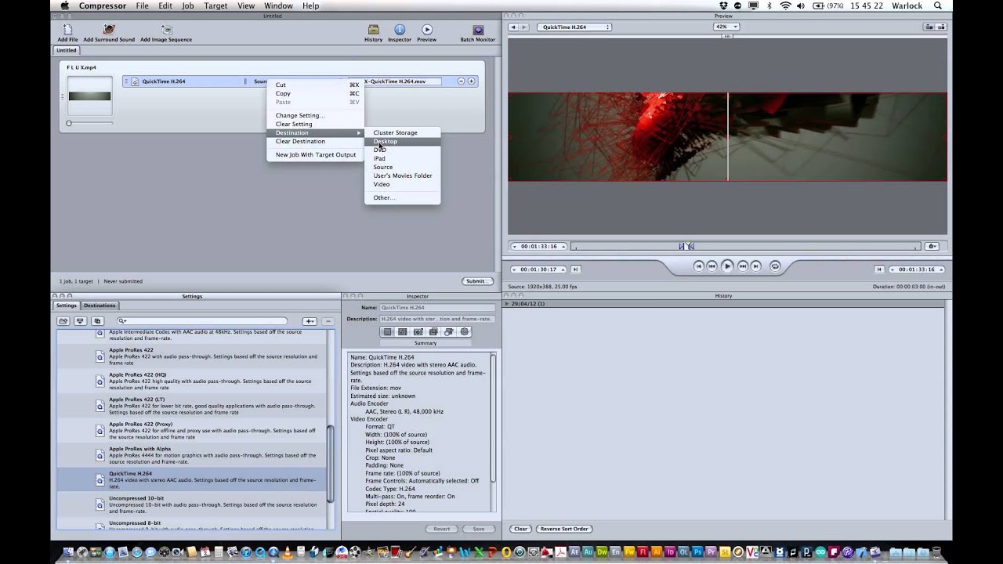The height and width of the screenshot is (564, 1003).
Task: Choose Cluster Storage destination
Action: (395, 133)
